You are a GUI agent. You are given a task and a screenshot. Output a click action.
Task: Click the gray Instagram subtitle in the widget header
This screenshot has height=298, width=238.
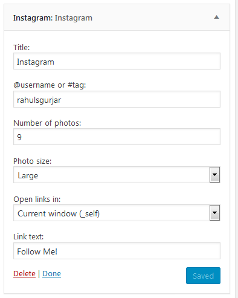(x=74, y=18)
